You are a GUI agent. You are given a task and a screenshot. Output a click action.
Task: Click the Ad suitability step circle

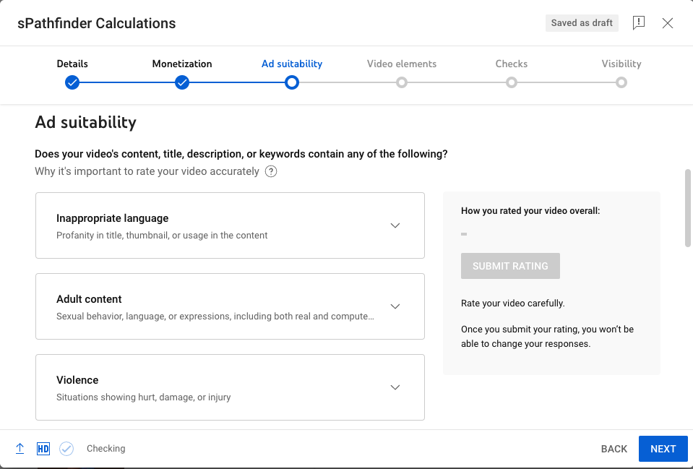pos(292,82)
